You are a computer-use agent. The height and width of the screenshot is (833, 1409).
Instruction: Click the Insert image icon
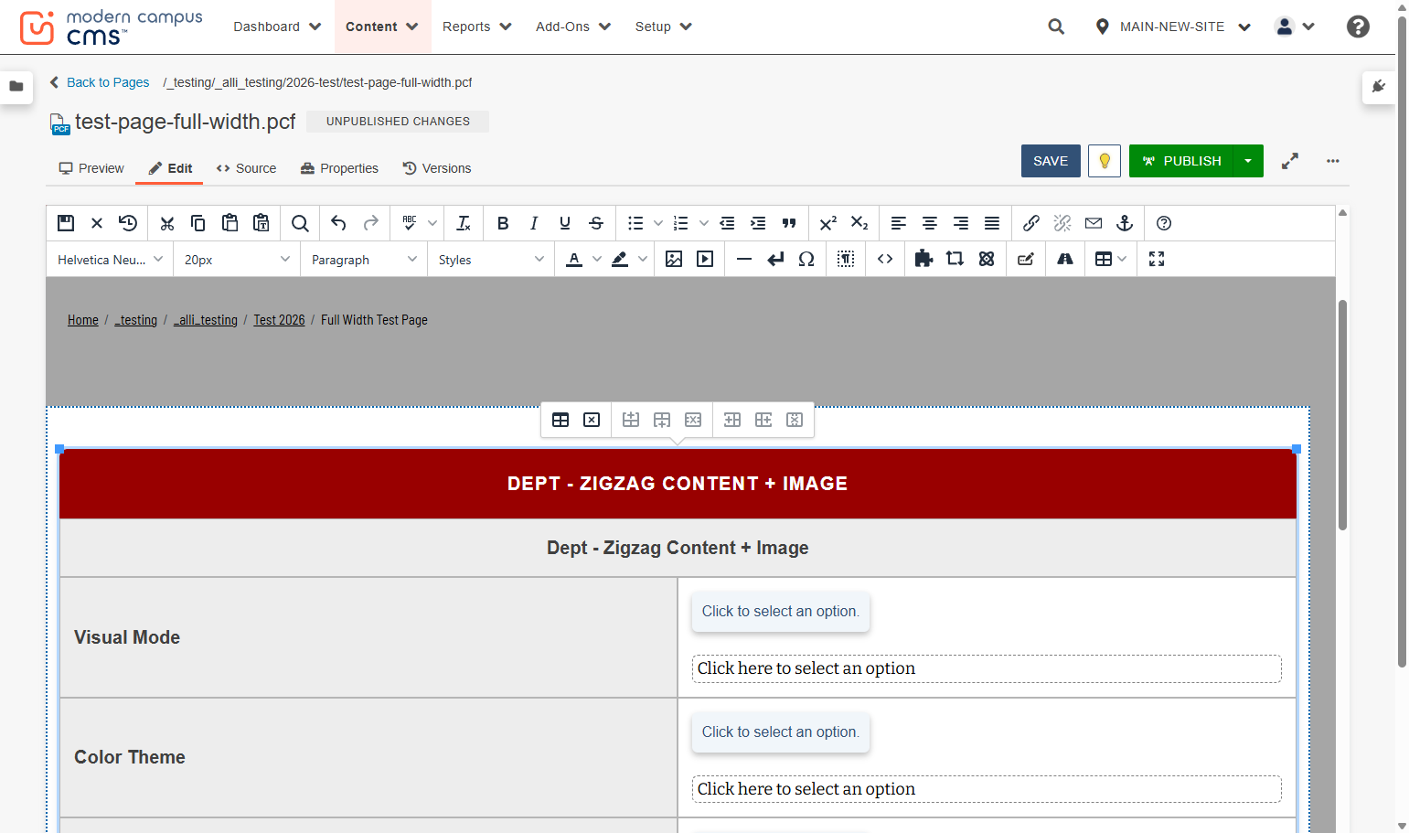pos(674,259)
